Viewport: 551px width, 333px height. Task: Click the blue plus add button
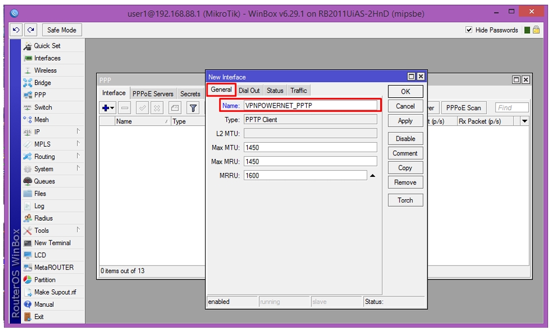point(108,108)
